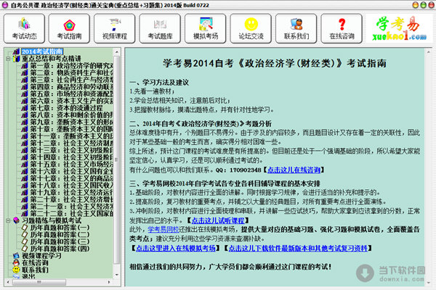Select 联系我们 in the tree
436x290 pixels.
[35, 270]
